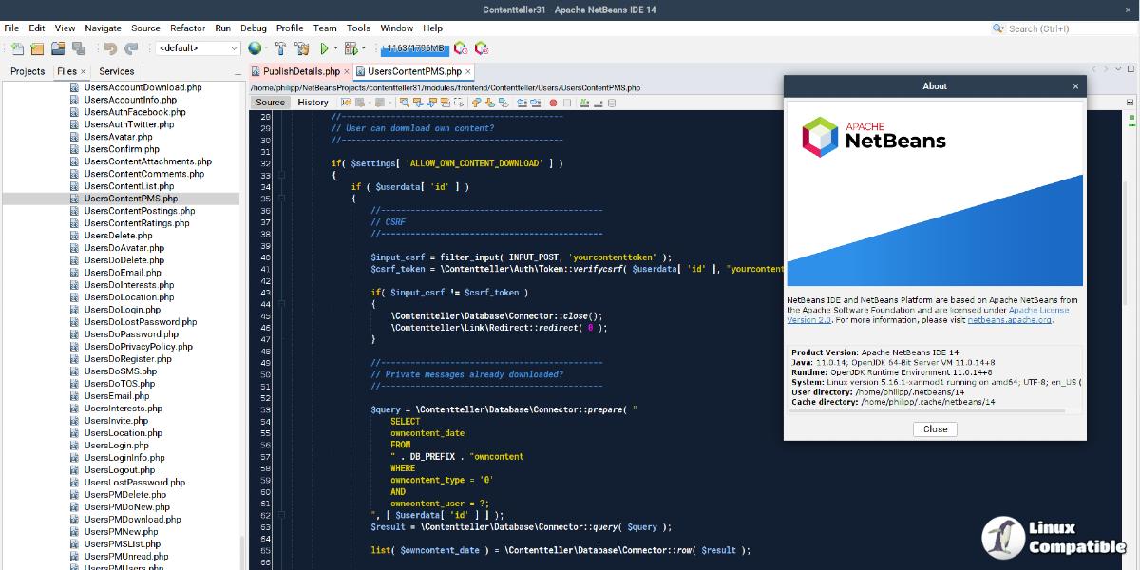Click the Build Project hammer icon
The image size is (1140, 570).
(281, 48)
